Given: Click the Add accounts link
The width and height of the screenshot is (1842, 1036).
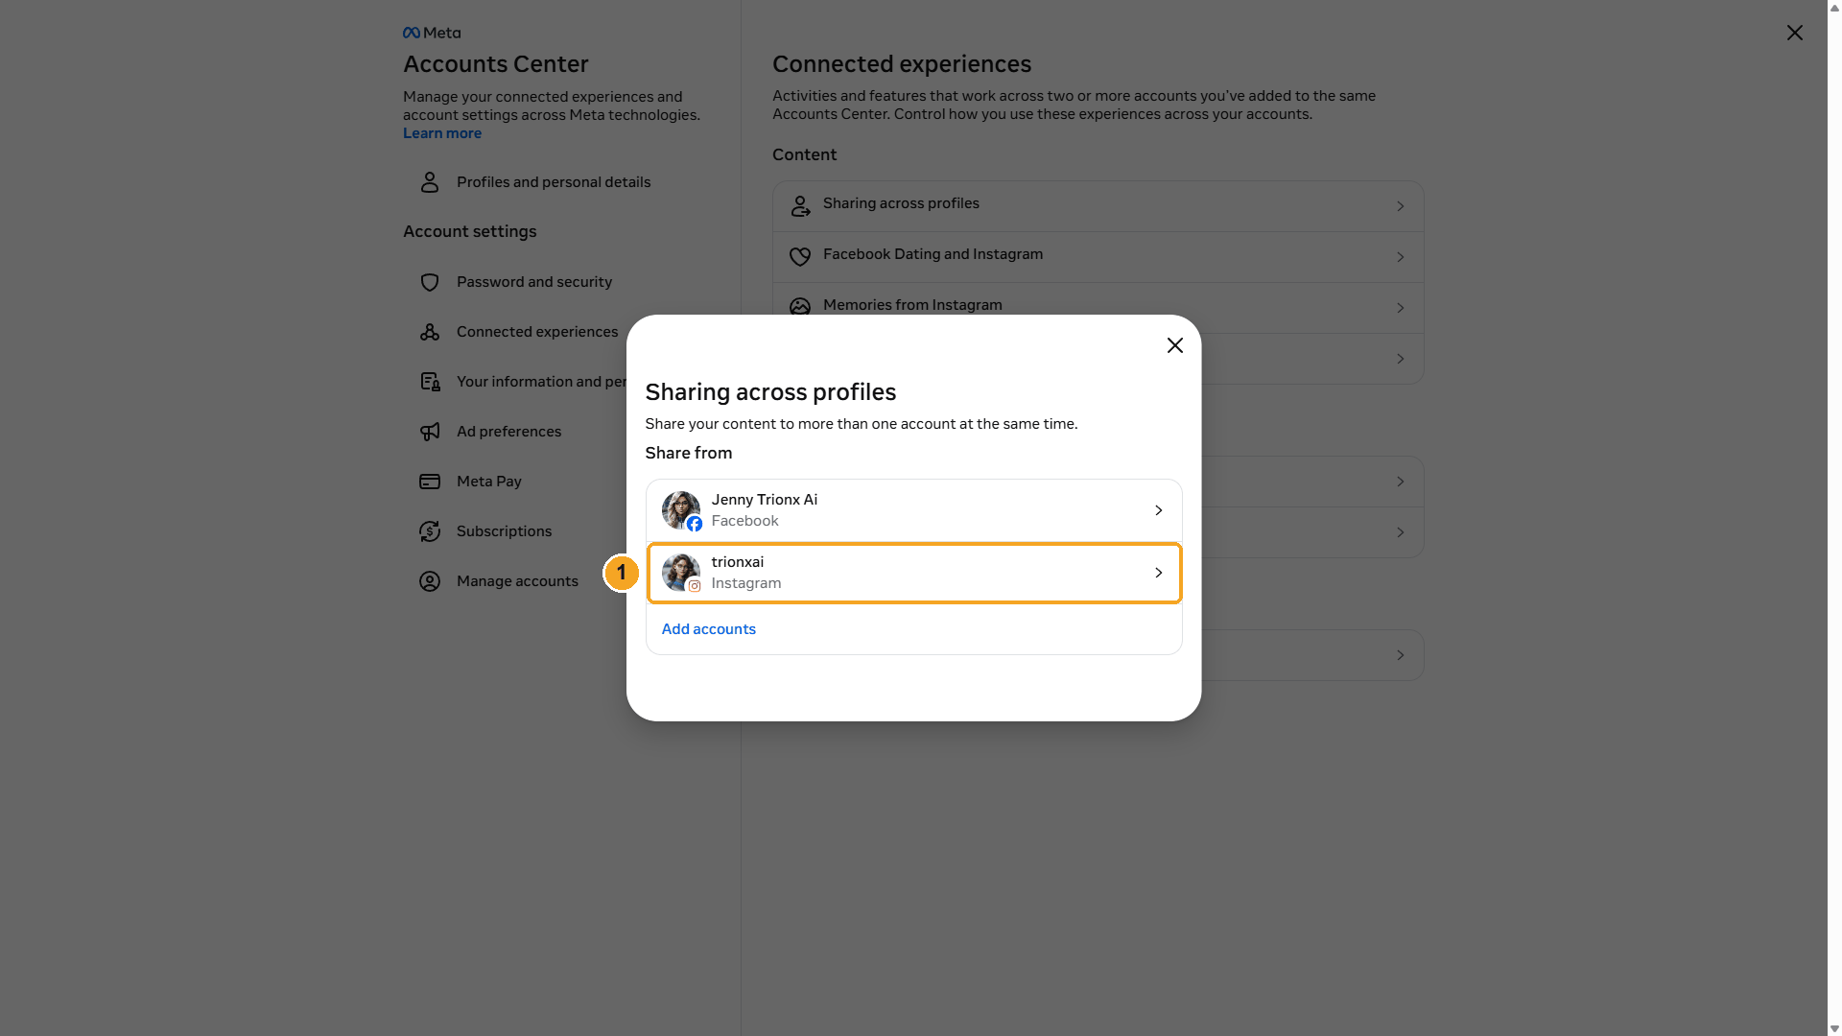Looking at the screenshot, I should click(709, 629).
